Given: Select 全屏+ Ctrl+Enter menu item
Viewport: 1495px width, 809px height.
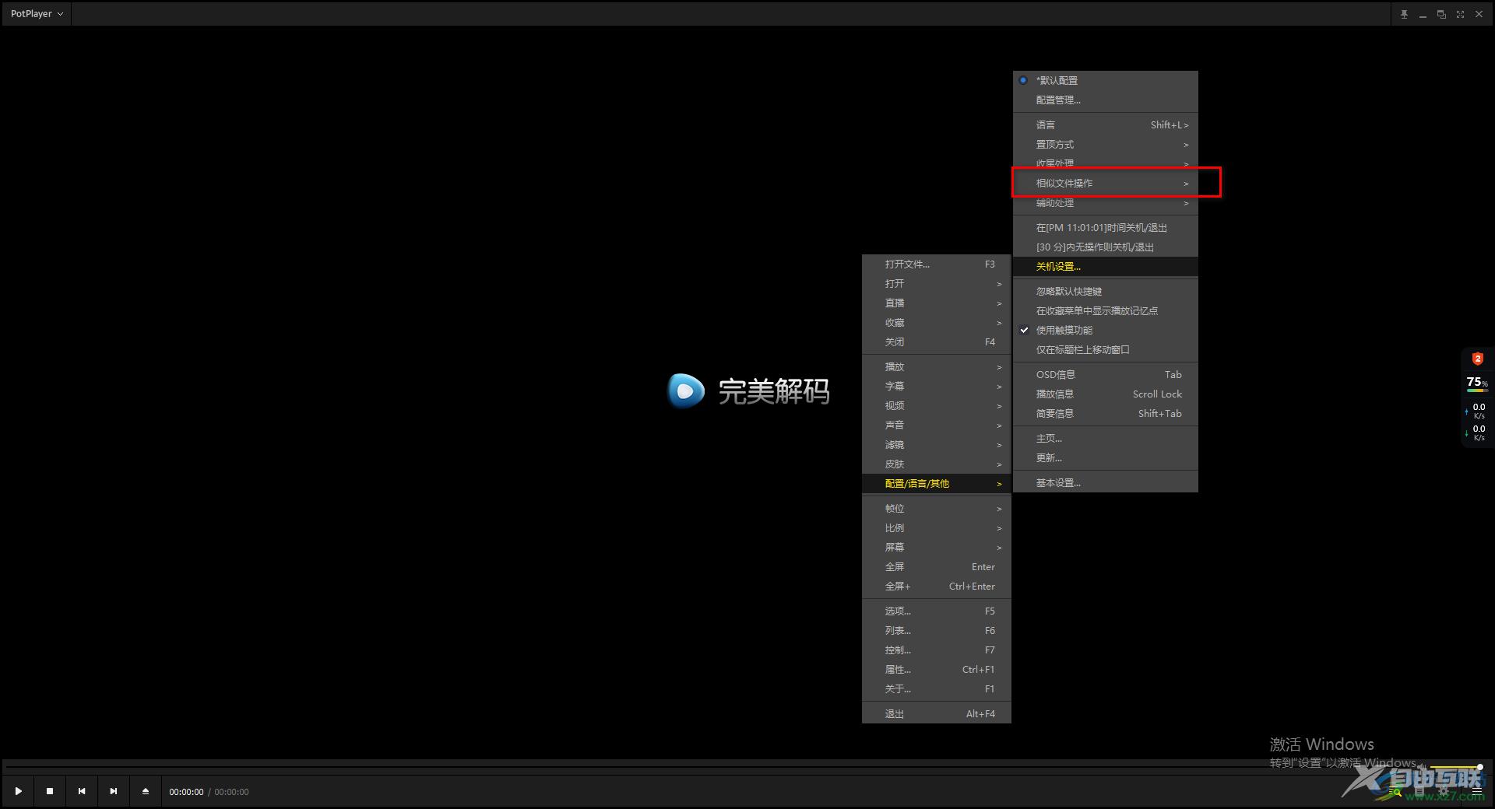Looking at the screenshot, I should click(936, 586).
